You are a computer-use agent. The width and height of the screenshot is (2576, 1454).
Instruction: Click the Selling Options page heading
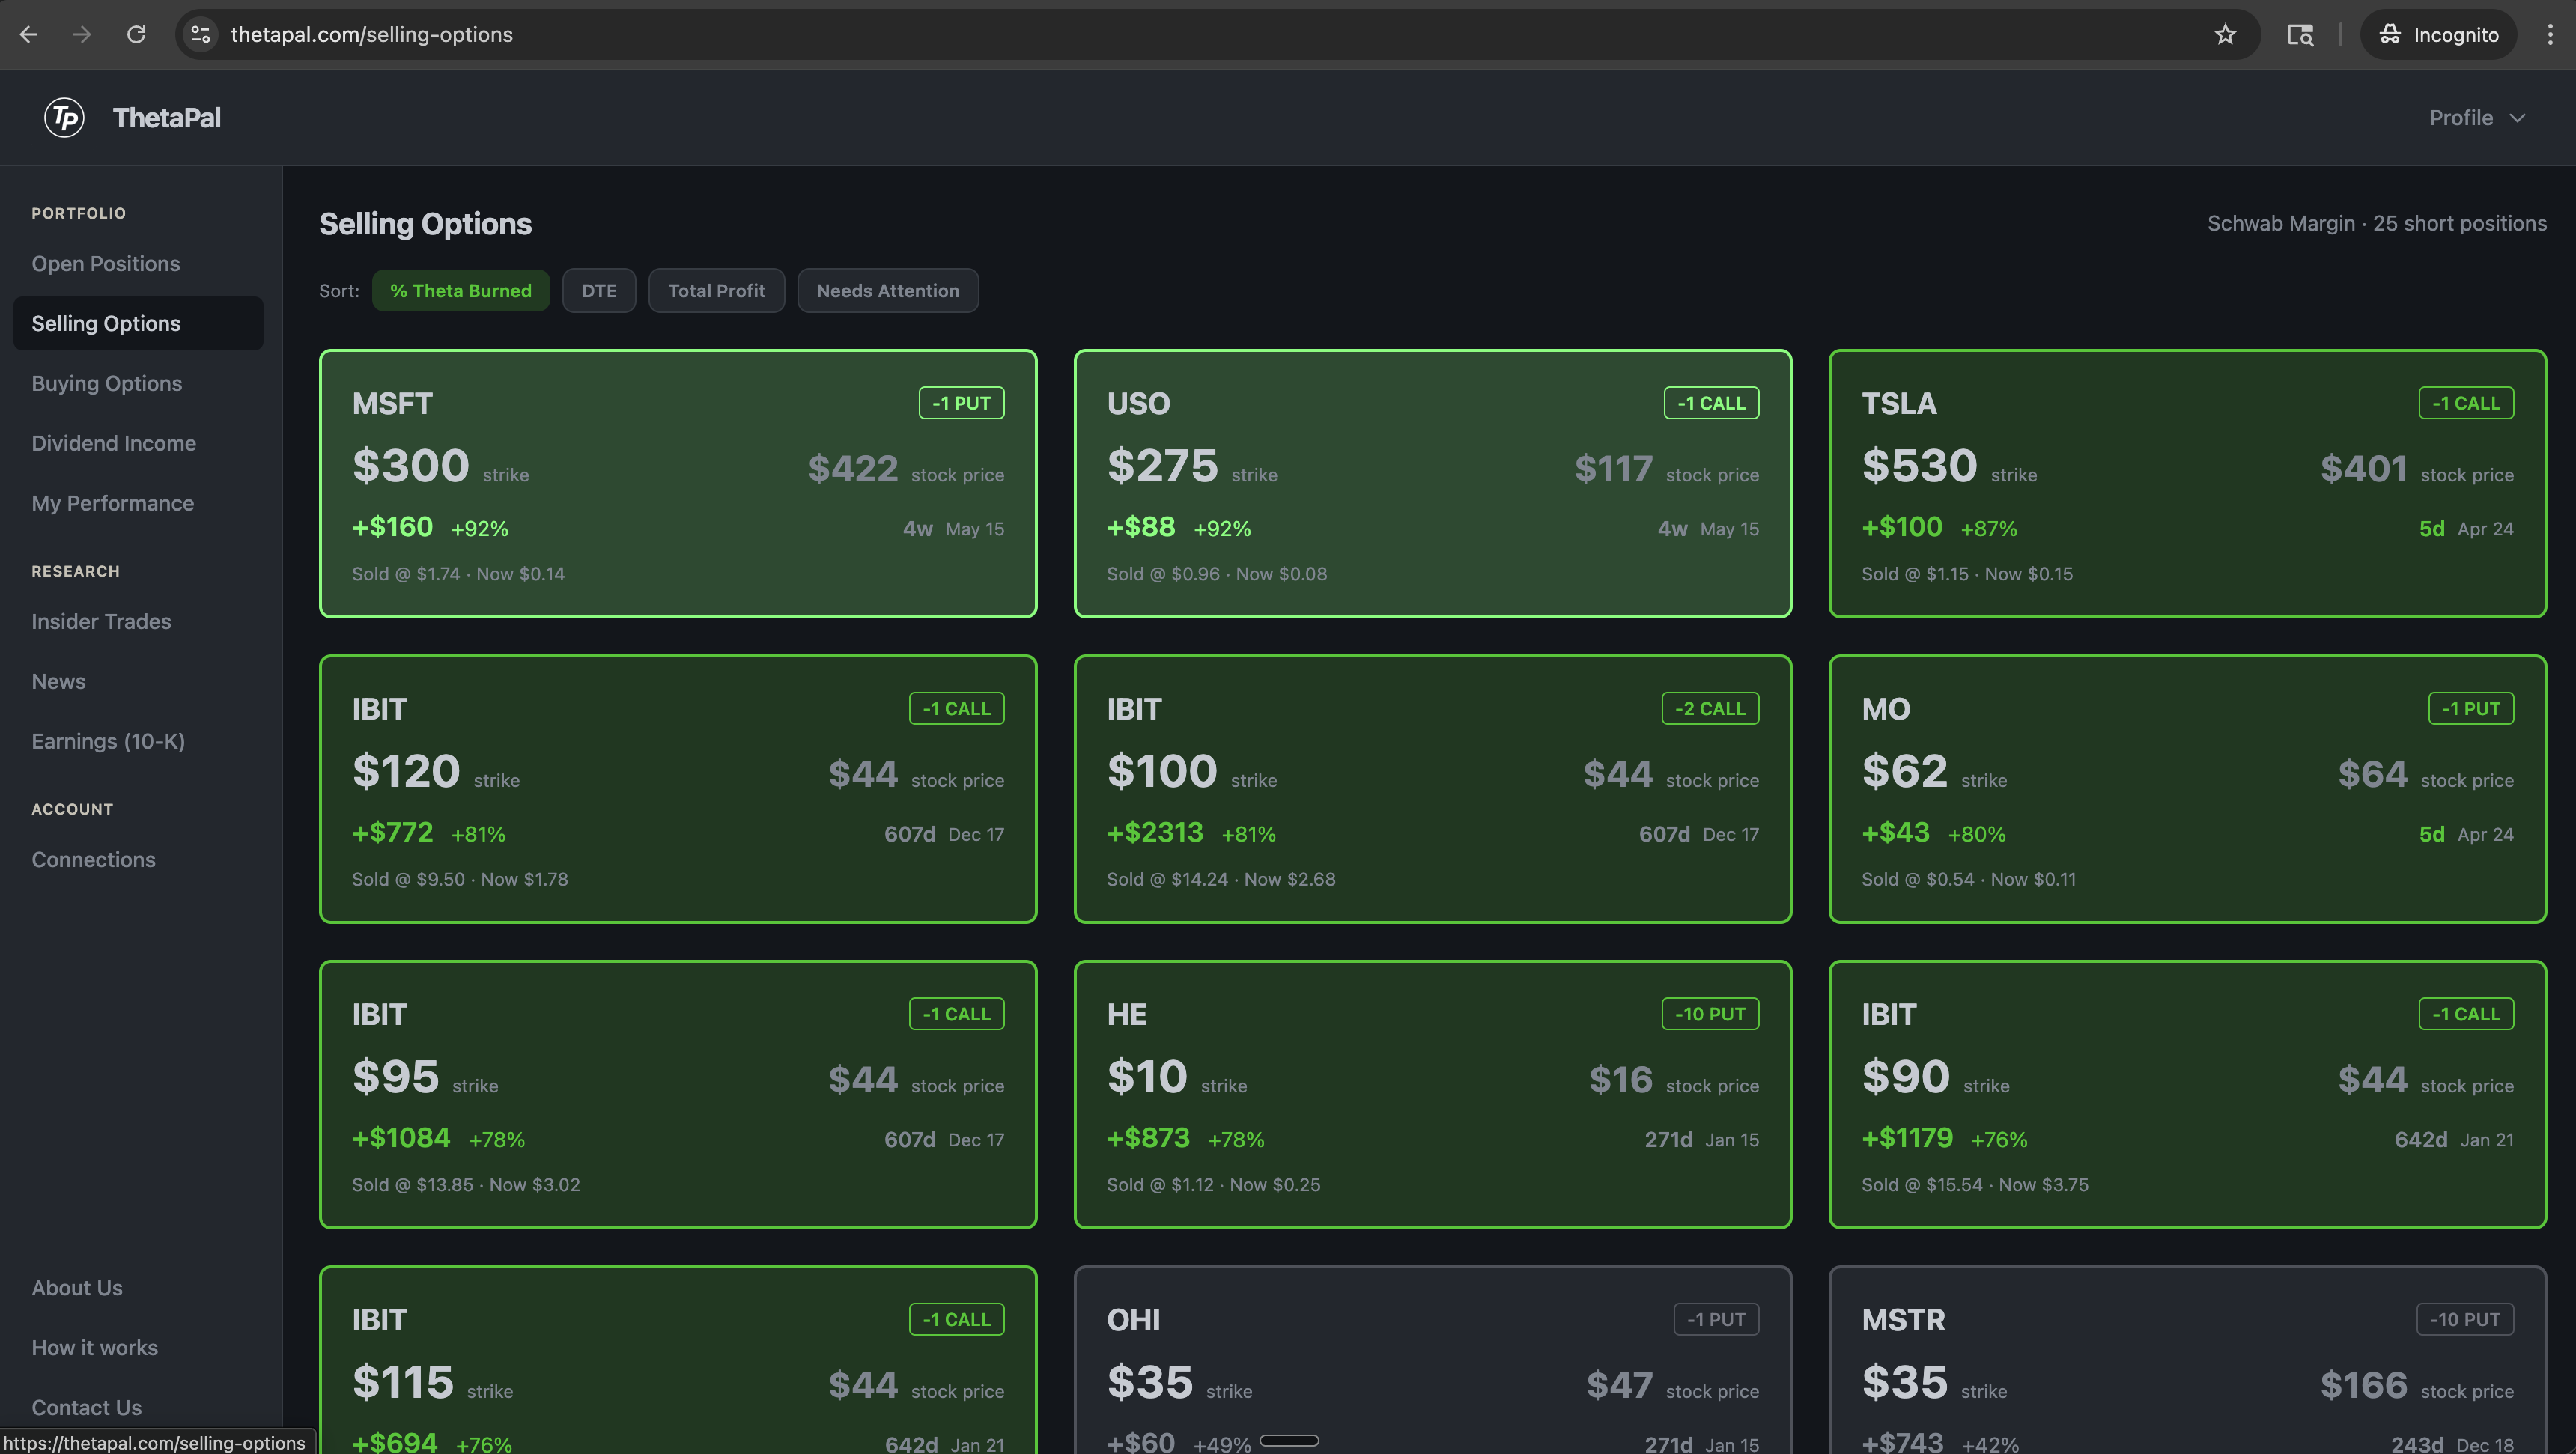pyautogui.click(x=425, y=224)
